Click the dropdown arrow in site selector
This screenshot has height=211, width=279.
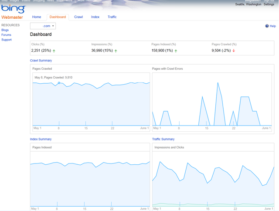click(53, 26)
